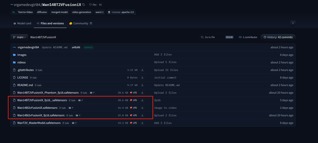The width and height of the screenshot is (318, 143).
Task: Open the Upload 5 files commit message
Action: point(165,62)
